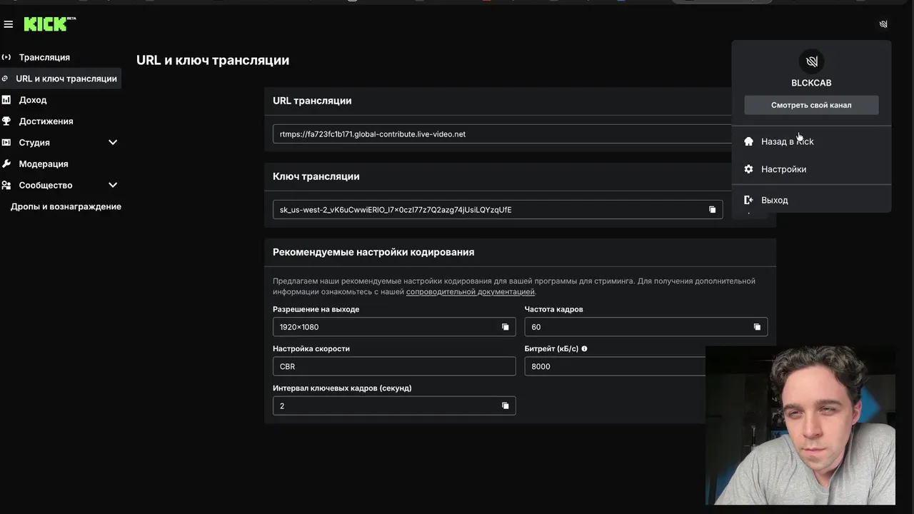Copy the 1920×1080 output resolution value
The image size is (914, 514).
(505, 327)
